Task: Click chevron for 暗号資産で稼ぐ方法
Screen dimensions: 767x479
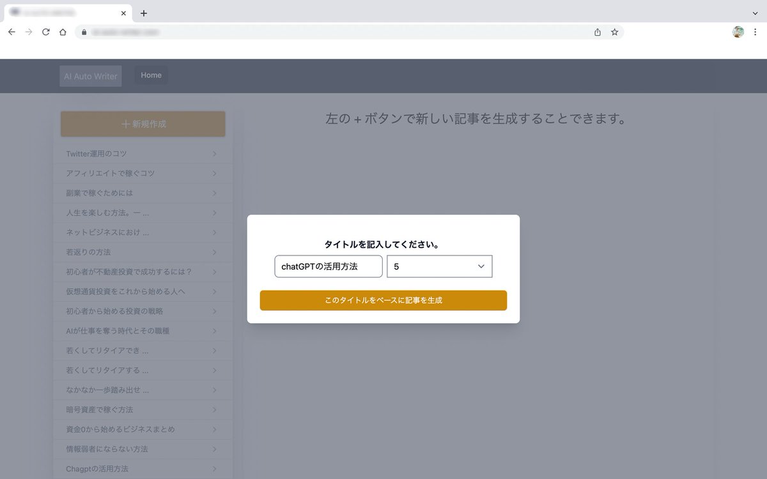Action: 214,409
